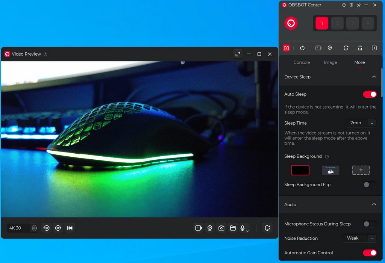
Task: Click the help icon next to Sleep Background
Action: 327,157
